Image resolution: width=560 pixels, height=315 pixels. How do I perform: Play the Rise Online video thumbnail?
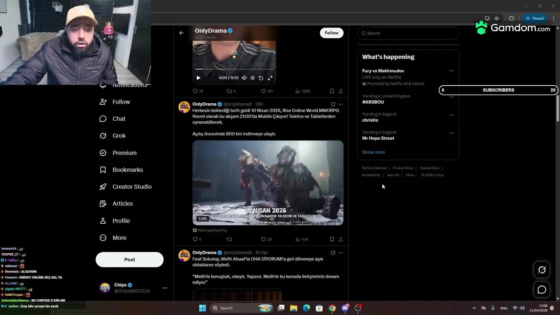click(268, 183)
